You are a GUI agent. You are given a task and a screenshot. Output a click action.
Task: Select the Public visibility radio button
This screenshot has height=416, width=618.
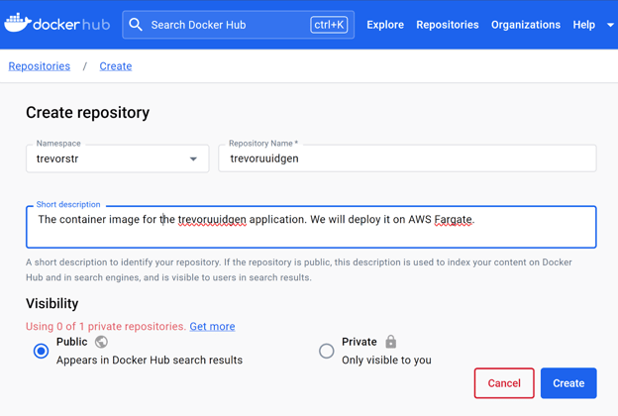[41, 351]
